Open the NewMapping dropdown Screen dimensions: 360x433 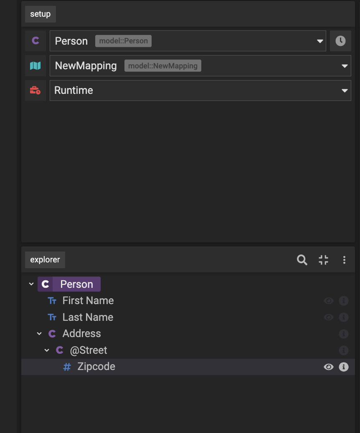[345, 66]
